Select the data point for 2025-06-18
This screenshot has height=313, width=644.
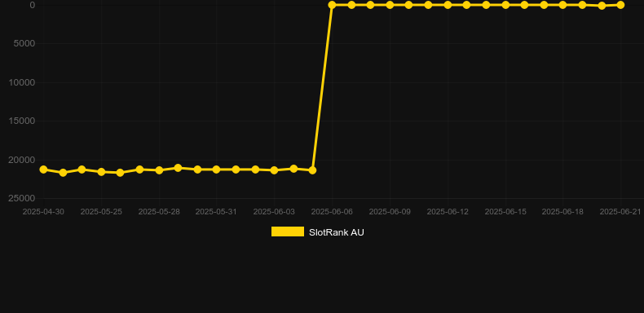point(562,5)
